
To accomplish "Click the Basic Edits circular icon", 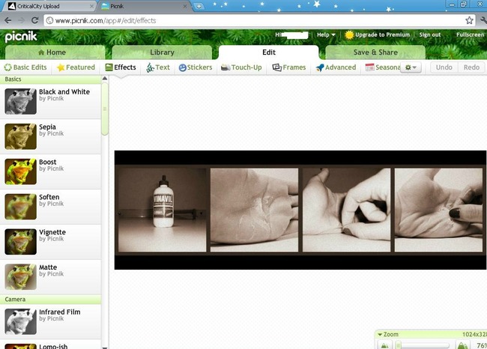I will (7, 67).
